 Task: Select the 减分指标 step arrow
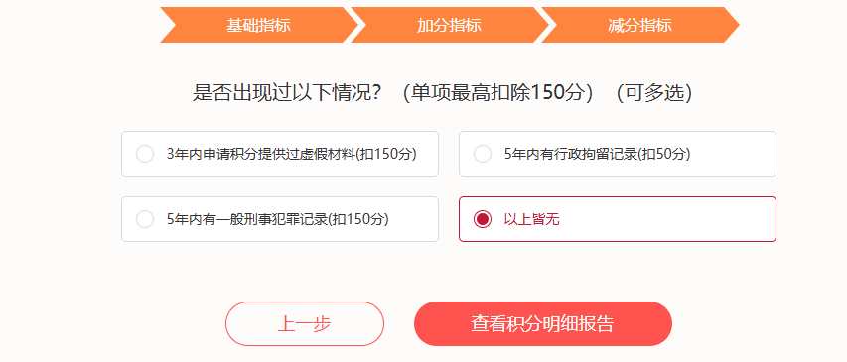point(639,25)
